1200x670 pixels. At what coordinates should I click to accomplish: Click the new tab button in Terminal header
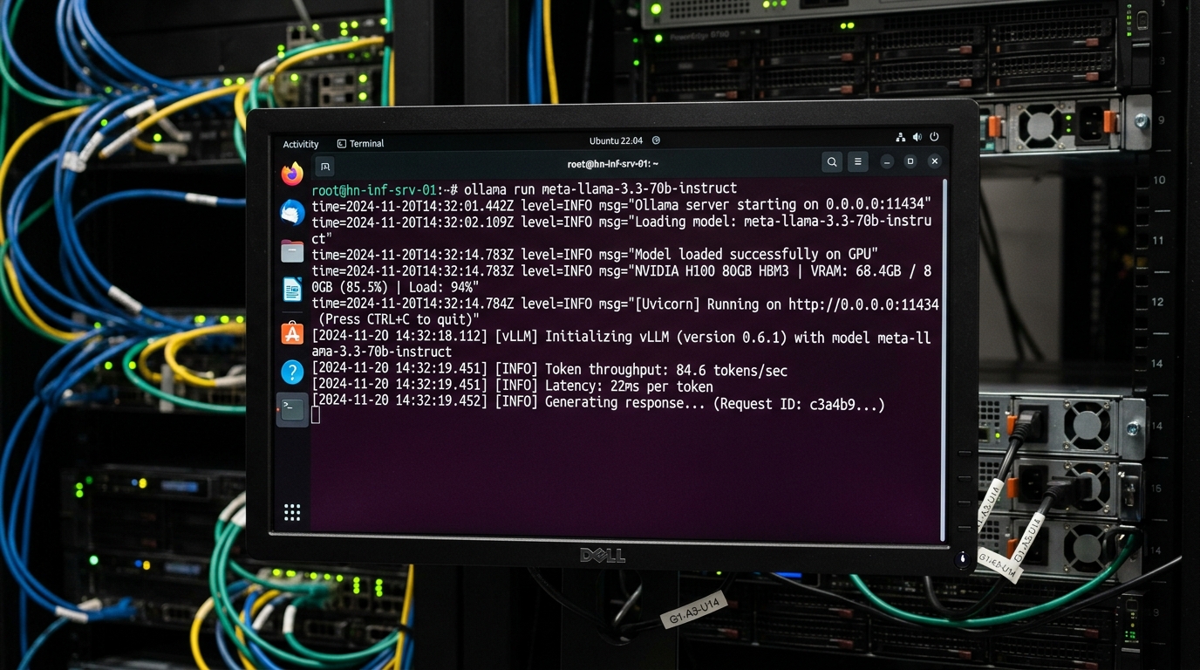click(324, 166)
